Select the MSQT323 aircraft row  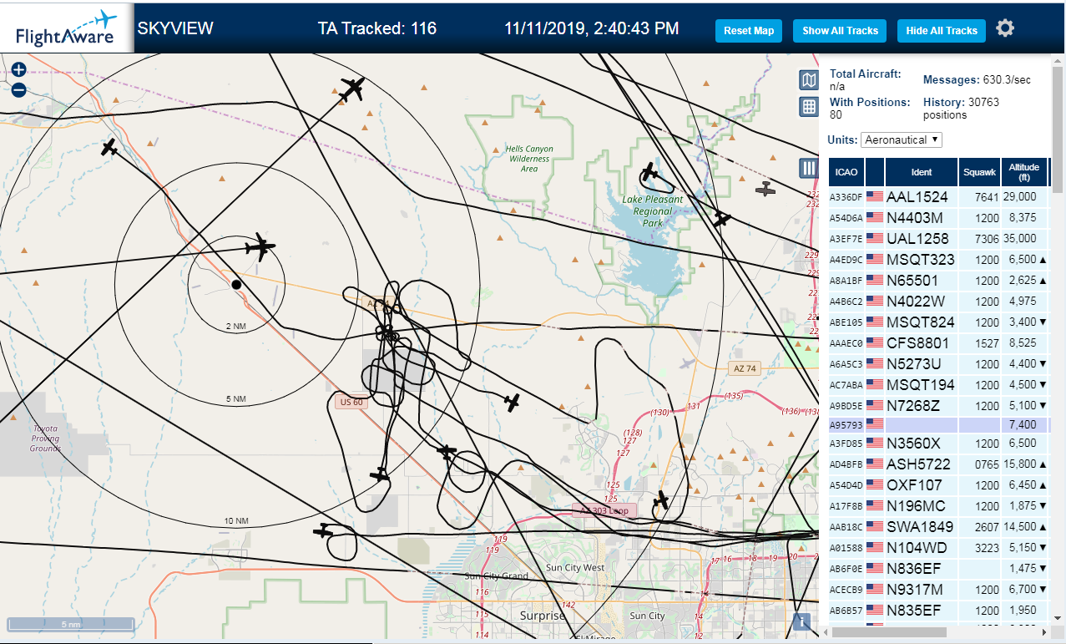pyautogui.click(x=939, y=259)
